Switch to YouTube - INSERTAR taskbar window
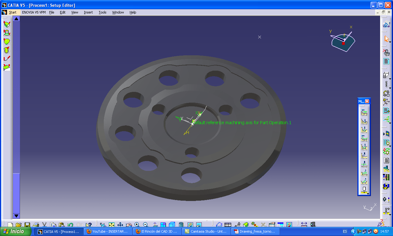The image size is (393, 236). point(108,232)
